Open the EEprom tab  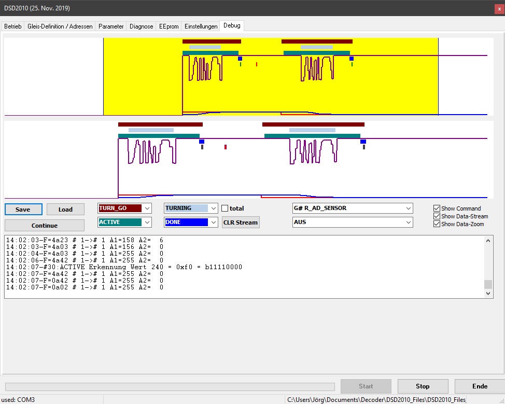click(169, 26)
